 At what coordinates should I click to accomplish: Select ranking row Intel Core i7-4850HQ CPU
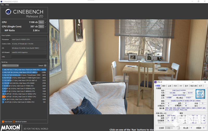coord(24,91)
